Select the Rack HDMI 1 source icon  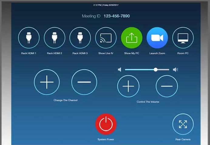pos(29,38)
